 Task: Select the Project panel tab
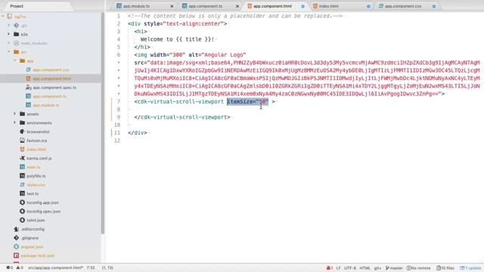(17, 6)
